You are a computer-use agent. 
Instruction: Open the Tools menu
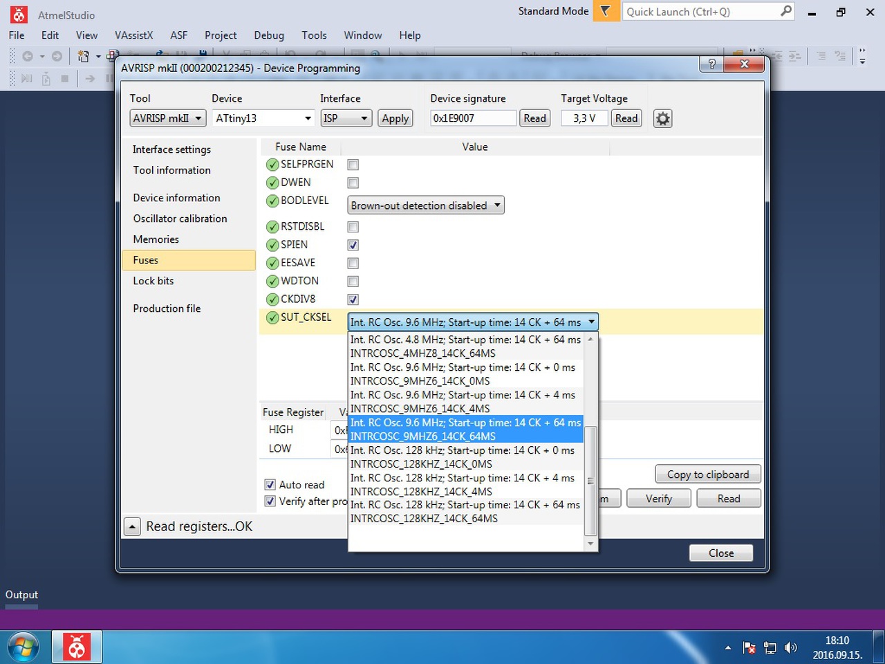click(314, 35)
